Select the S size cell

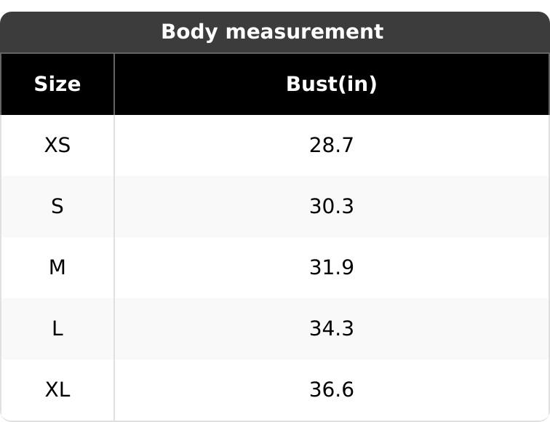click(x=57, y=207)
